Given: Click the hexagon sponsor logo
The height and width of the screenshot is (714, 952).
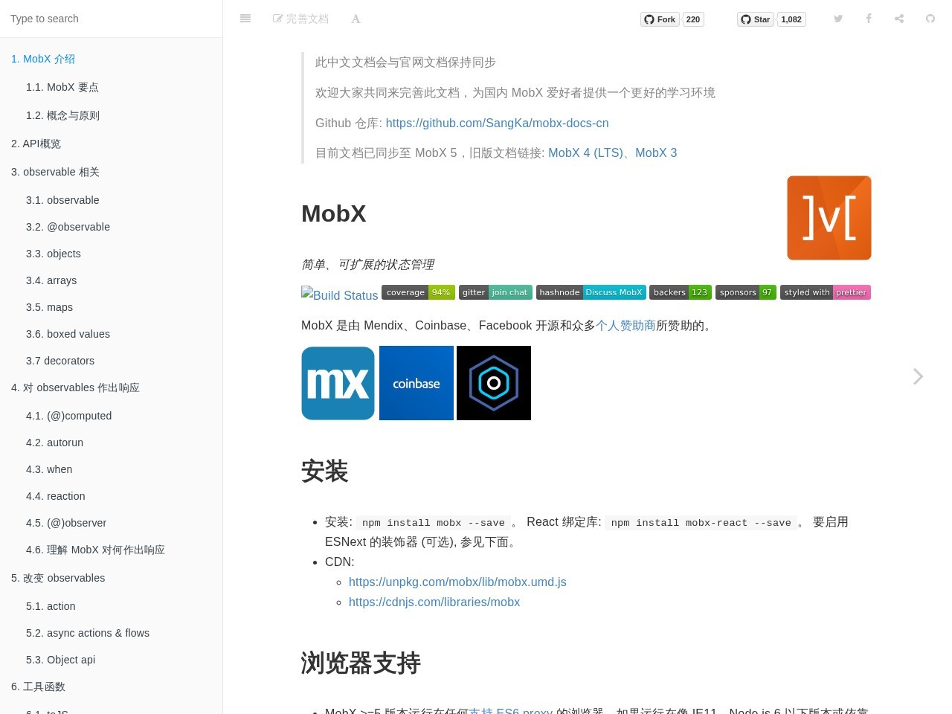Looking at the screenshot, I should coord(494,383).
